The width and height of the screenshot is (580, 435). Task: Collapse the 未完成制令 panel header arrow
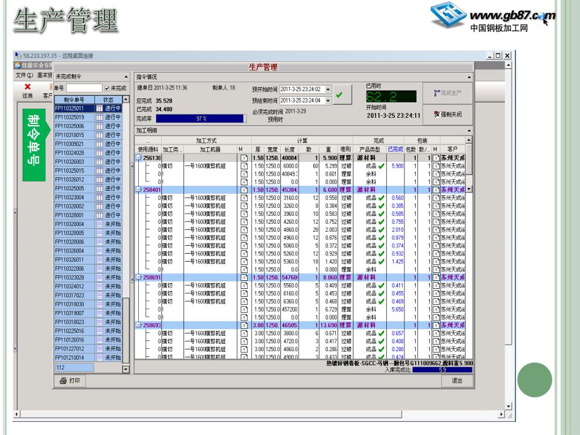(x=126, y=76)
